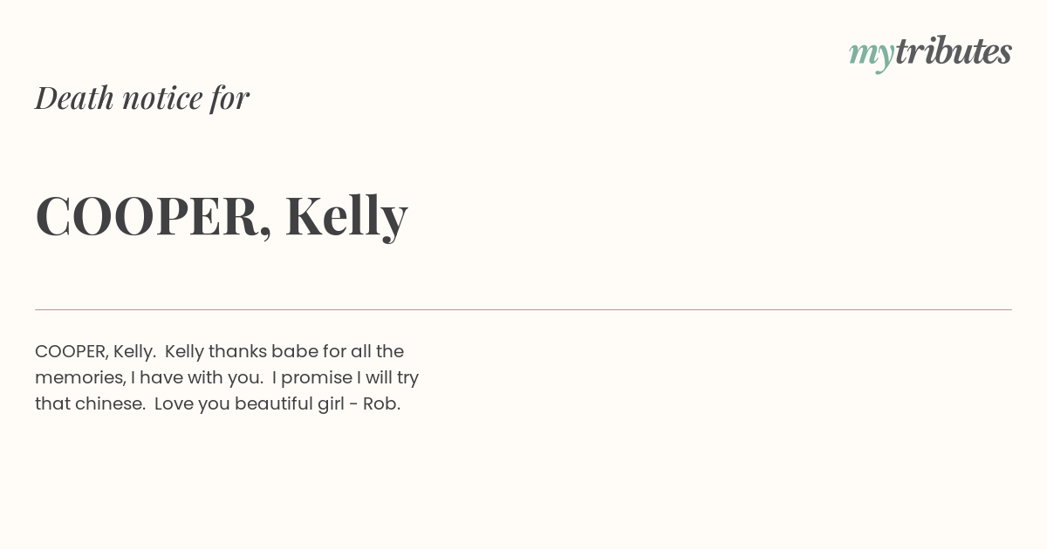Click the dark "tributes" part of logo
The image size is (1047, 549).
point(953,51)
